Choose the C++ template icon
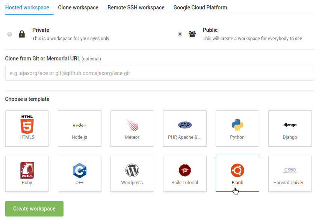This screenshot has height=221, width=319. click(80, 170)
